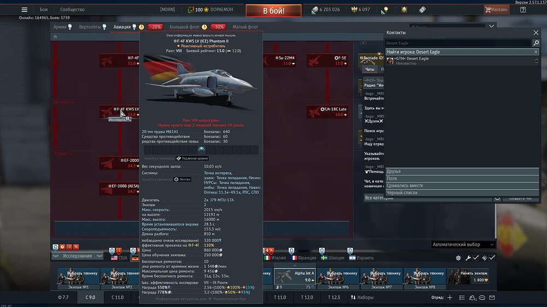Open the Наборы presets list
The image size is (547, 307).
(362, 297)
